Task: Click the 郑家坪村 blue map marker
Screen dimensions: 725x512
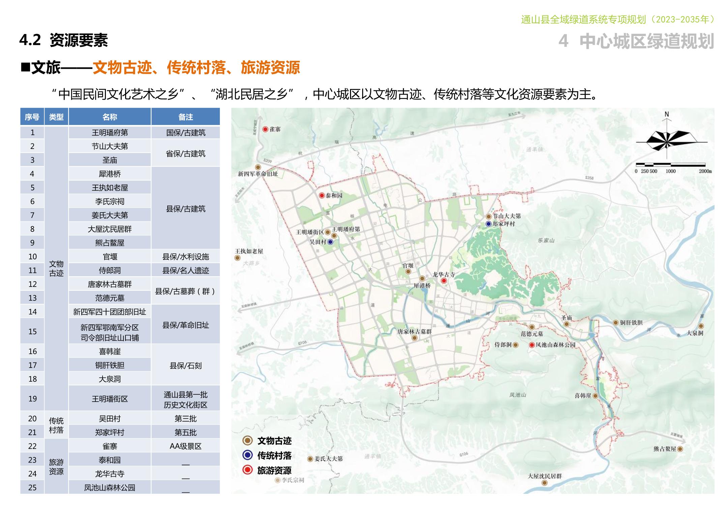Action: (488, 224)
